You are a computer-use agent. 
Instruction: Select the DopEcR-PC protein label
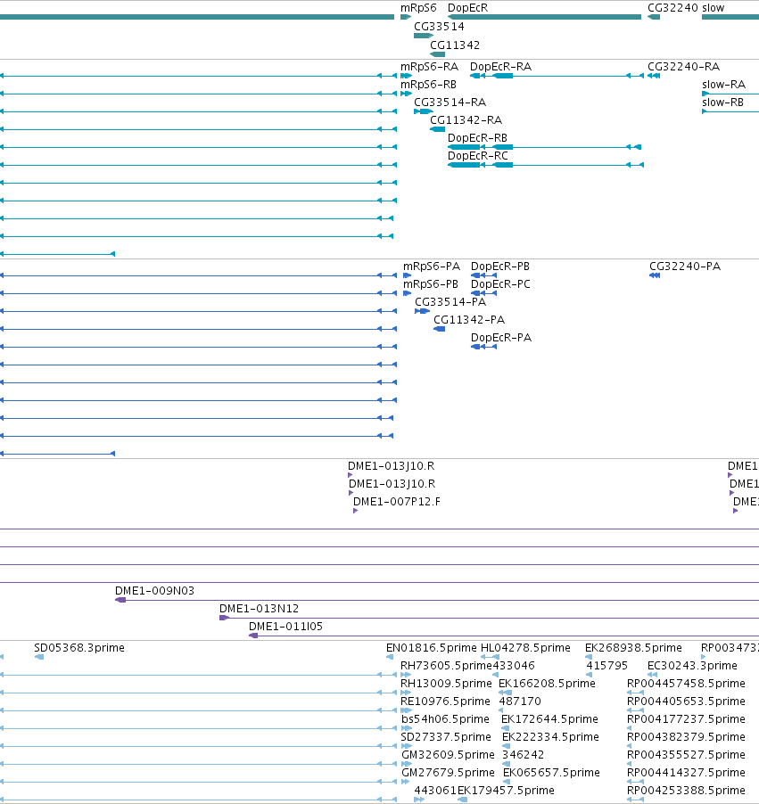pyautogui.click(x=500, y=284)
